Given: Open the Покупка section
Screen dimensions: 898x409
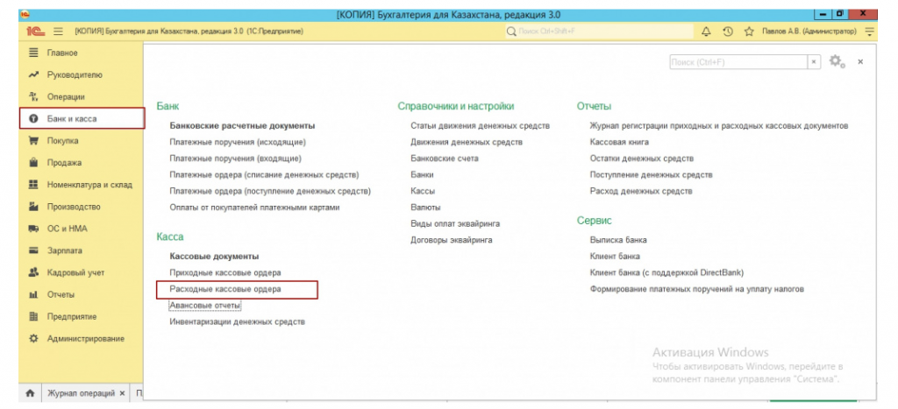Looking at the screenshot, I should (82, 141).
